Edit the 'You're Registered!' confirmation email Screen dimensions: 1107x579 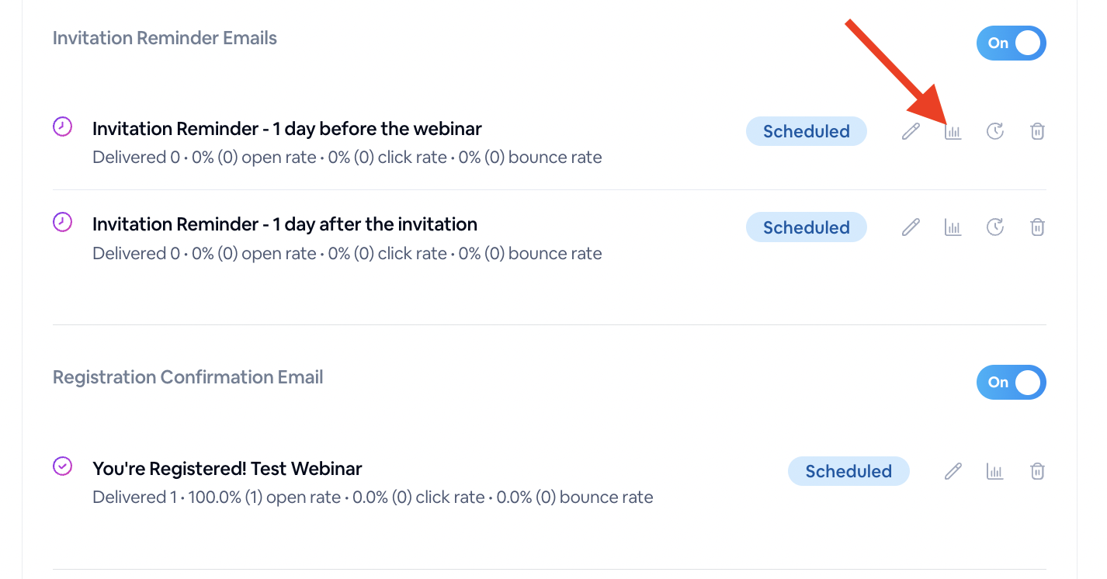953,471
